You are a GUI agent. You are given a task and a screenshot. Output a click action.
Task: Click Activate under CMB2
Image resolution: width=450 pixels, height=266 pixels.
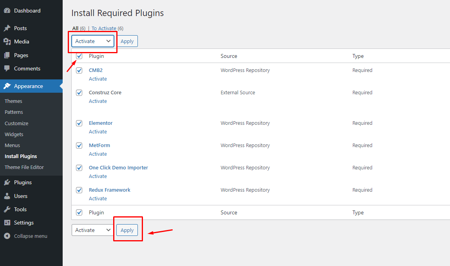pyautogui.click(x=98, y=79)
